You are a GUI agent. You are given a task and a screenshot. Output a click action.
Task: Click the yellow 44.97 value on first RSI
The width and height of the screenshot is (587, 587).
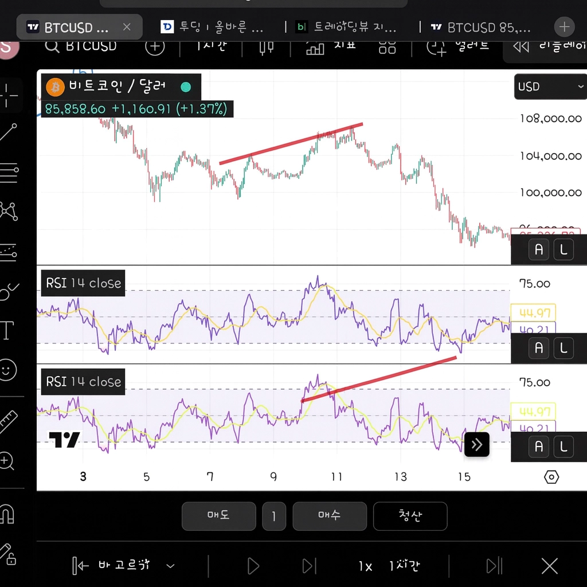point(534,312)
